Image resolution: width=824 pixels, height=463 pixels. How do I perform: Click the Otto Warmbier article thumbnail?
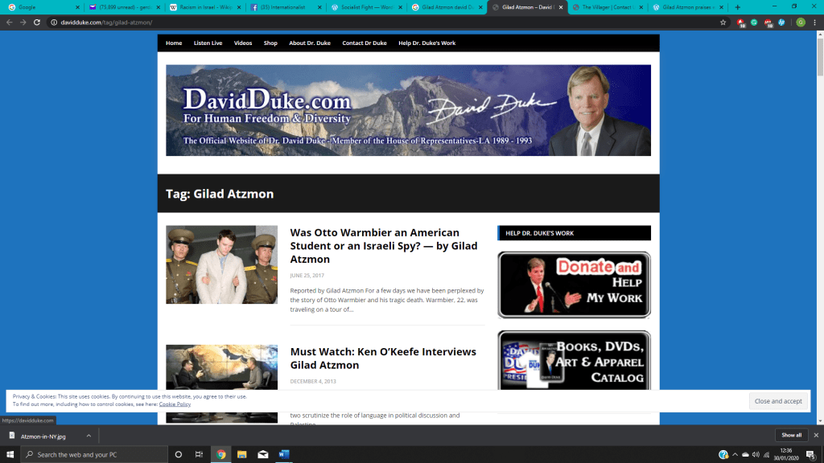pos(221,264)
